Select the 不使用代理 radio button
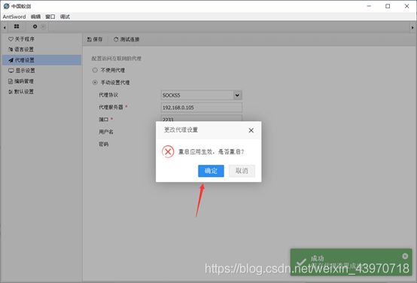417x283 pixels. (95, 70)
